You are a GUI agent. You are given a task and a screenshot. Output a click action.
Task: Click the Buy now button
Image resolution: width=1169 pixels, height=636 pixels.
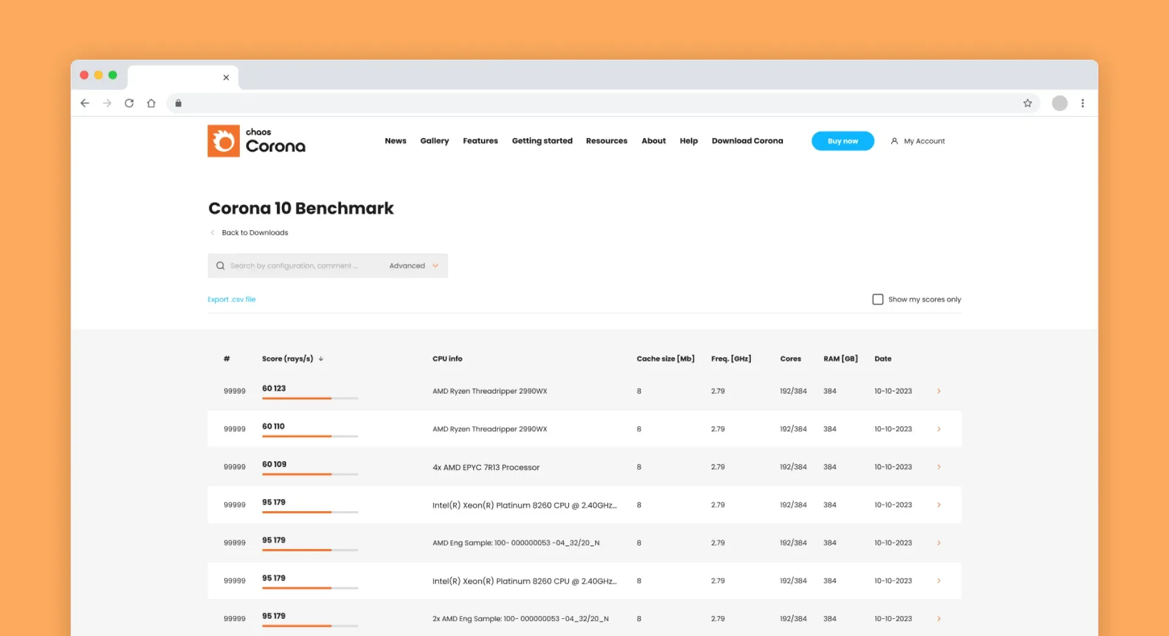[843, 141]
